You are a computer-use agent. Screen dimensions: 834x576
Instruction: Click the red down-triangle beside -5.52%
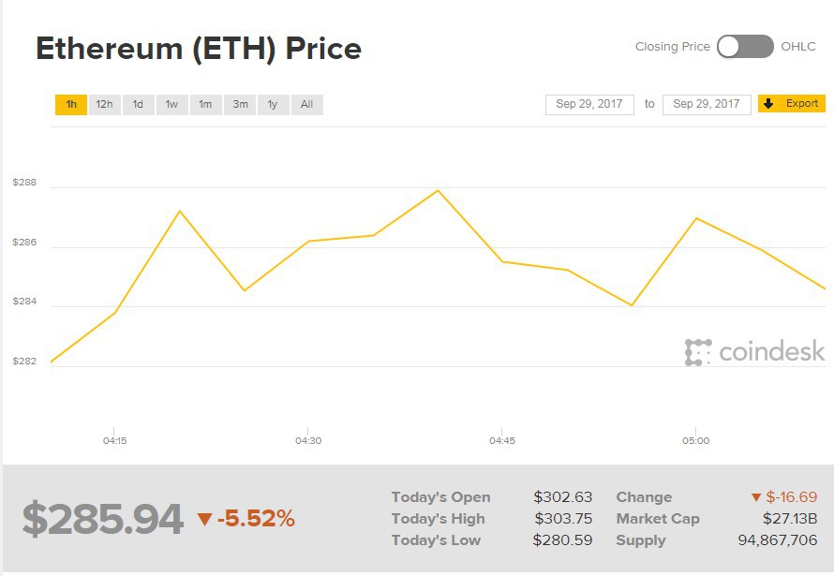205,519
